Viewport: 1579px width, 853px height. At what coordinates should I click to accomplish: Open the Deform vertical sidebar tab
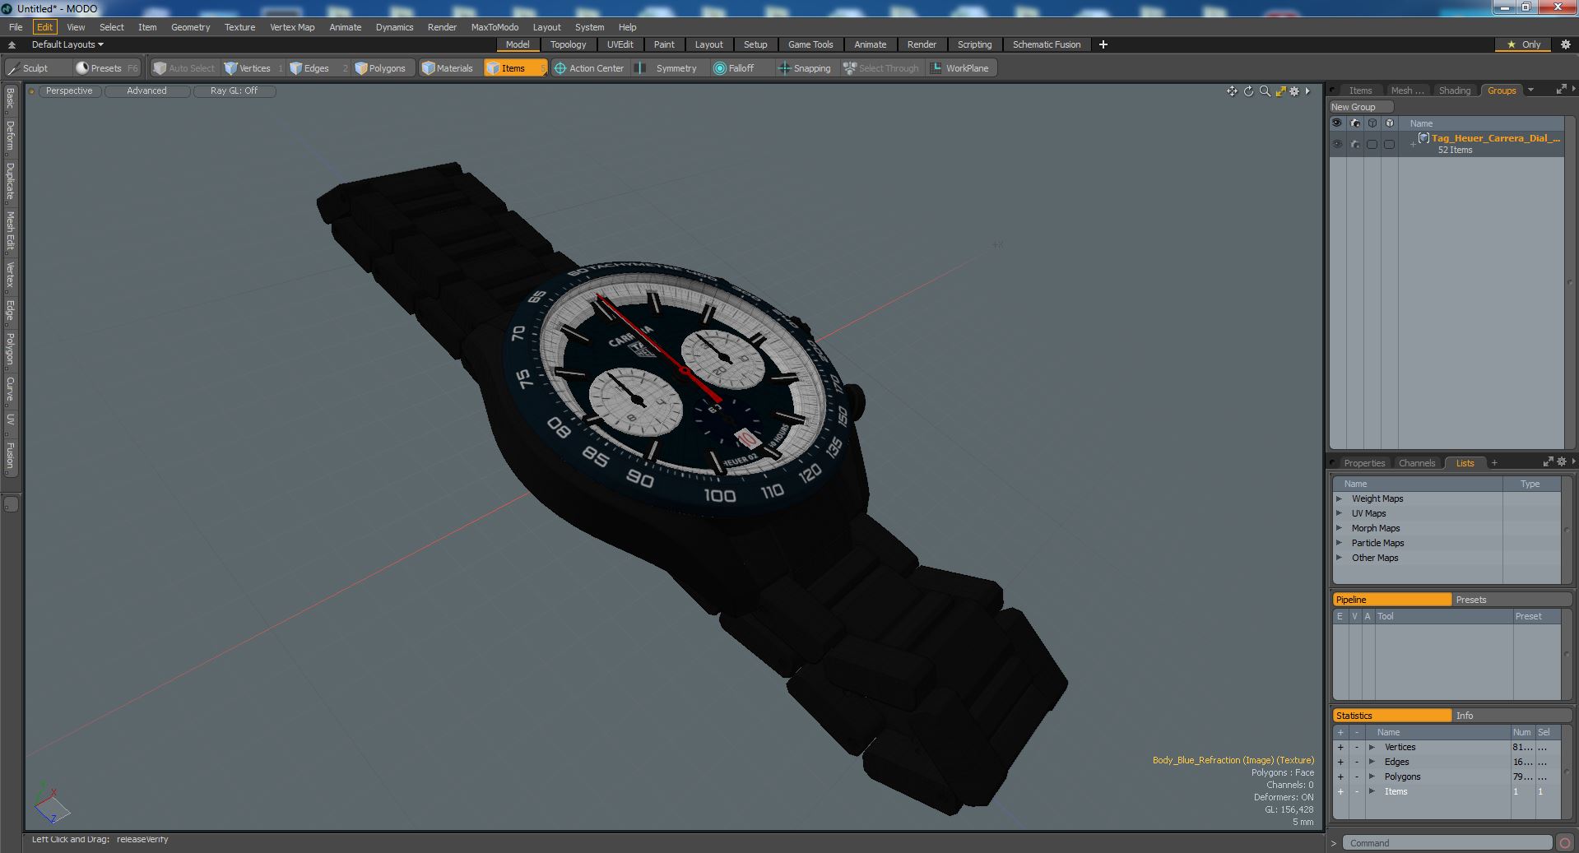(10, 136)
